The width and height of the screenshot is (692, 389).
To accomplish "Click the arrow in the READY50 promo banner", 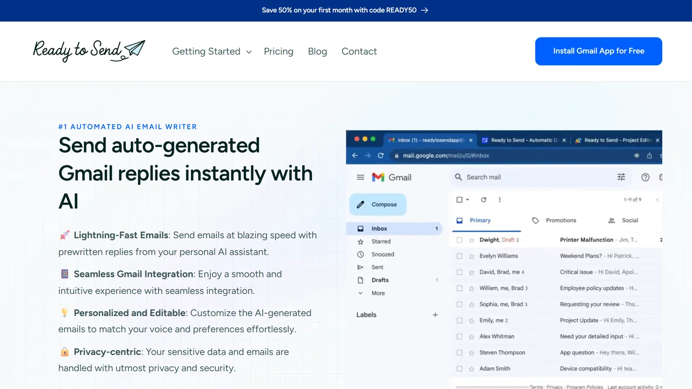I will coord(425,10).
